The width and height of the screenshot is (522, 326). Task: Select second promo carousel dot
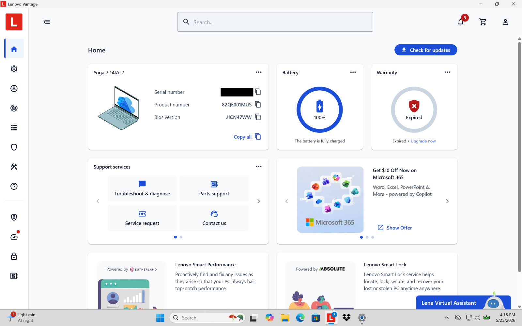click(x=367, y=237)
